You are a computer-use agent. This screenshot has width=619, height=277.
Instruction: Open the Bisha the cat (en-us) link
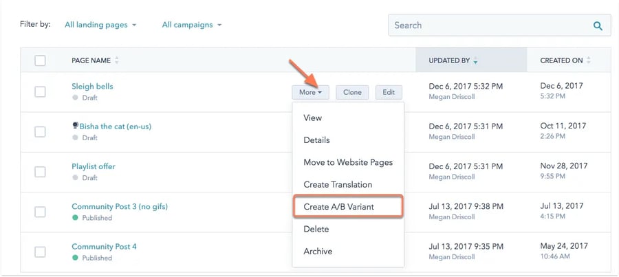point(116,126)
